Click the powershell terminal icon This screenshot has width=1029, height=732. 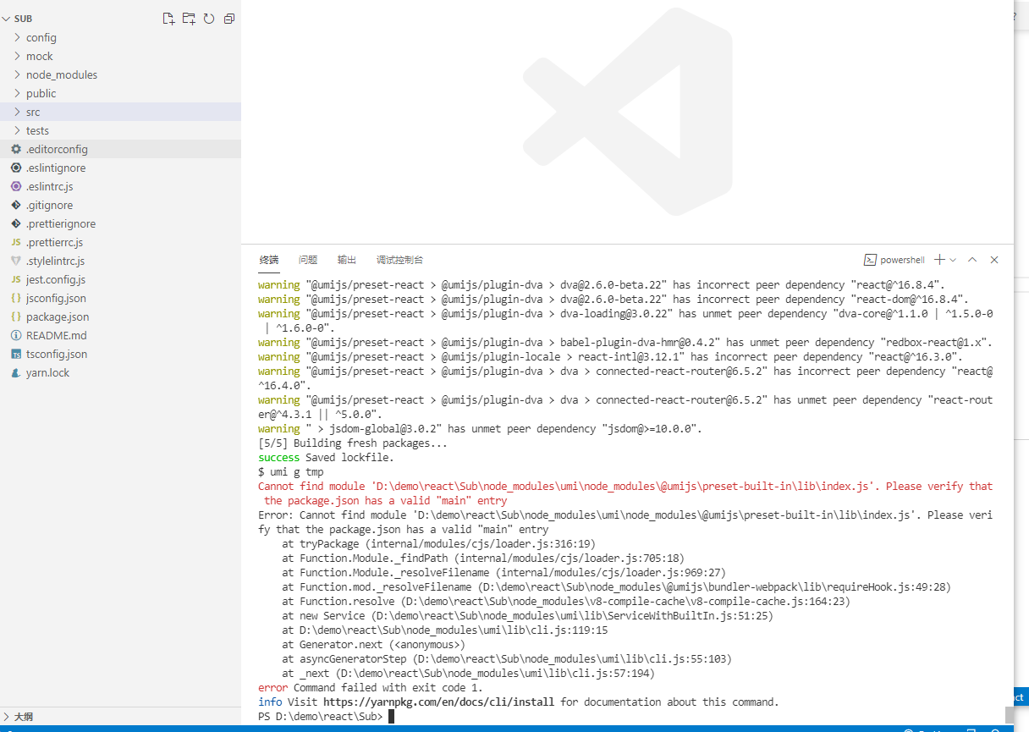(869, 260)
